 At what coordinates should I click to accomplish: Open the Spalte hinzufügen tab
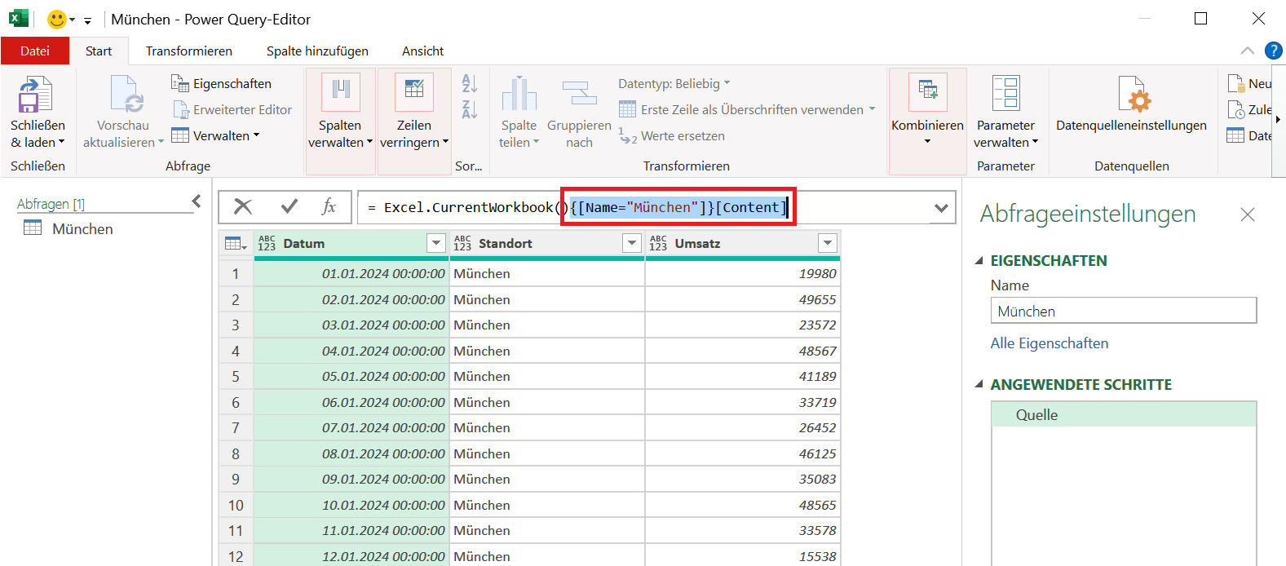317,51
